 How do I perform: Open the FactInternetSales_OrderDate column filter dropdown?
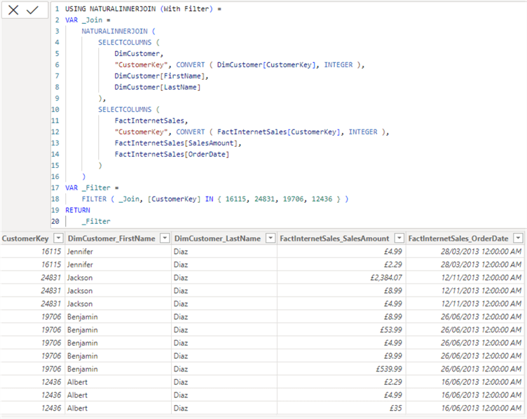519,239
